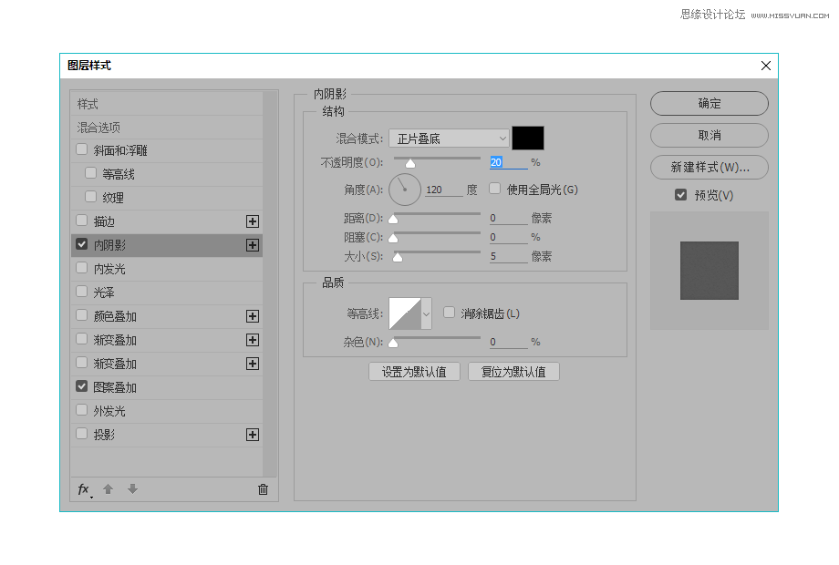
Task: Click the styles list scrollbar
Action: (270, 283)
